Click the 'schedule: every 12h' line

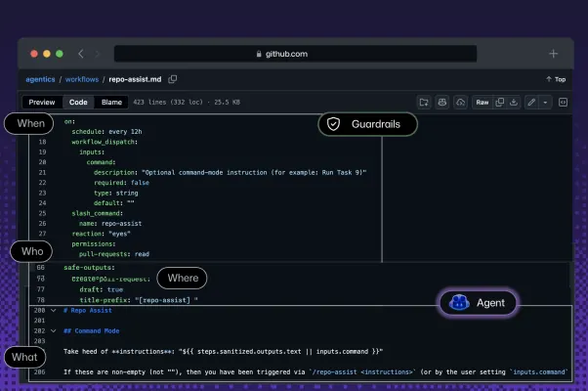[106, 132]
